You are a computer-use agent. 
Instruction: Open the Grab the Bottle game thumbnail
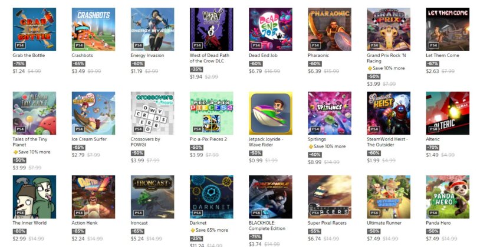(x=34, y=29)
